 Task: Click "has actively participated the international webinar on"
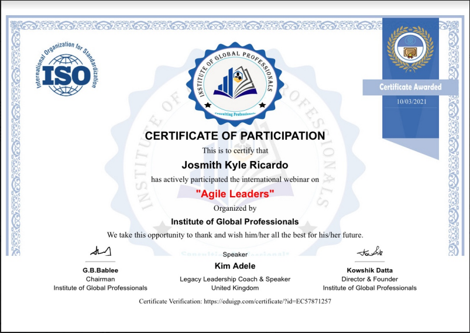pyautogui.click(x=235, y=180)
